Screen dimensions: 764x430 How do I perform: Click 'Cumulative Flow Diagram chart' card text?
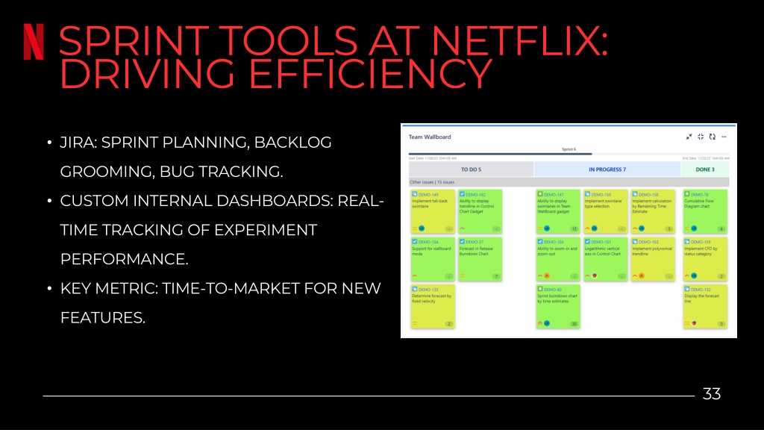click(x=698, y=203)
